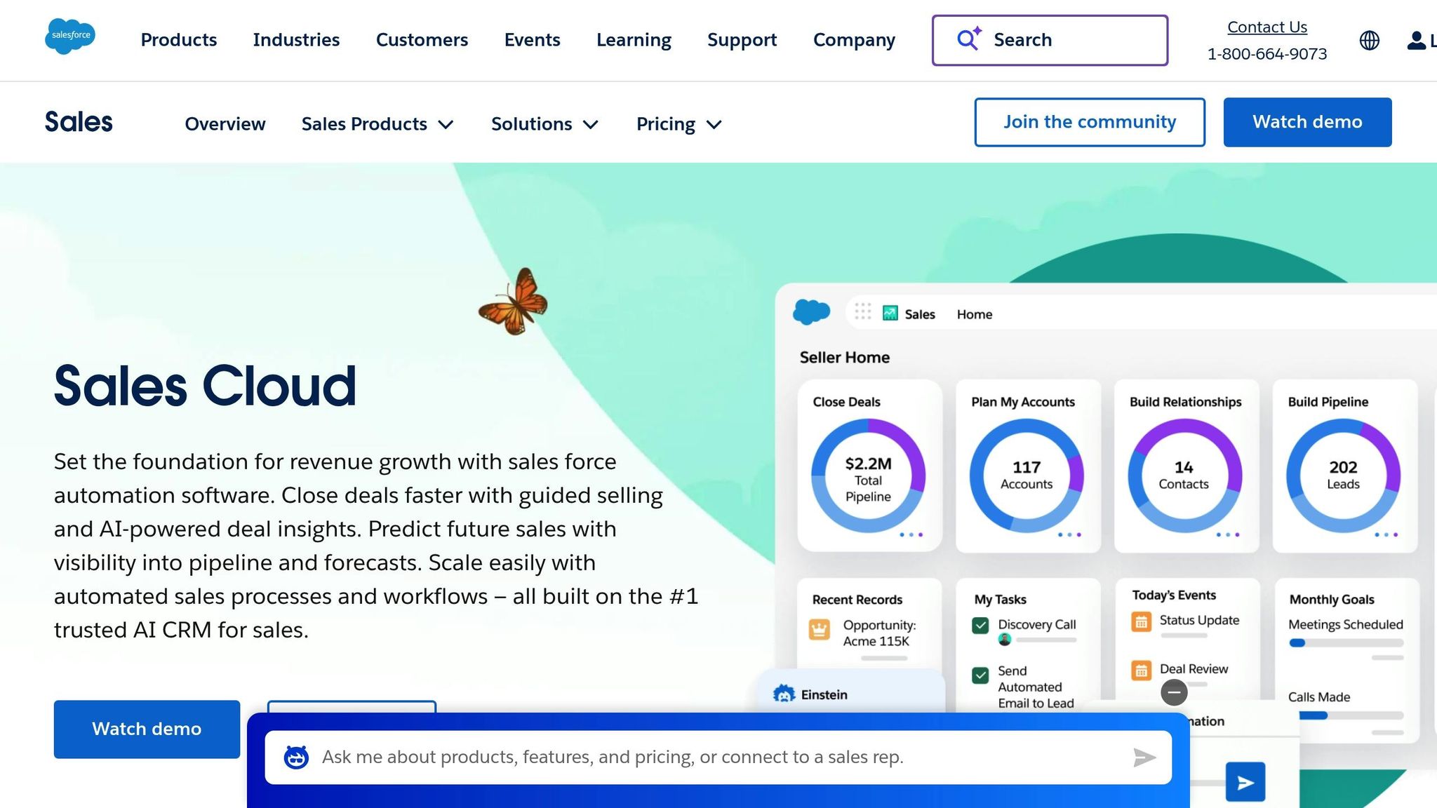
Task: Click the Opportunity crown icon in Recent Records
Action: coord(819,629)
